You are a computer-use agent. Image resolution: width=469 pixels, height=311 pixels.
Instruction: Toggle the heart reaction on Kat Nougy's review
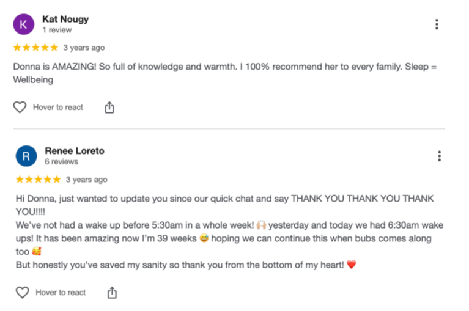click(20, 108)
